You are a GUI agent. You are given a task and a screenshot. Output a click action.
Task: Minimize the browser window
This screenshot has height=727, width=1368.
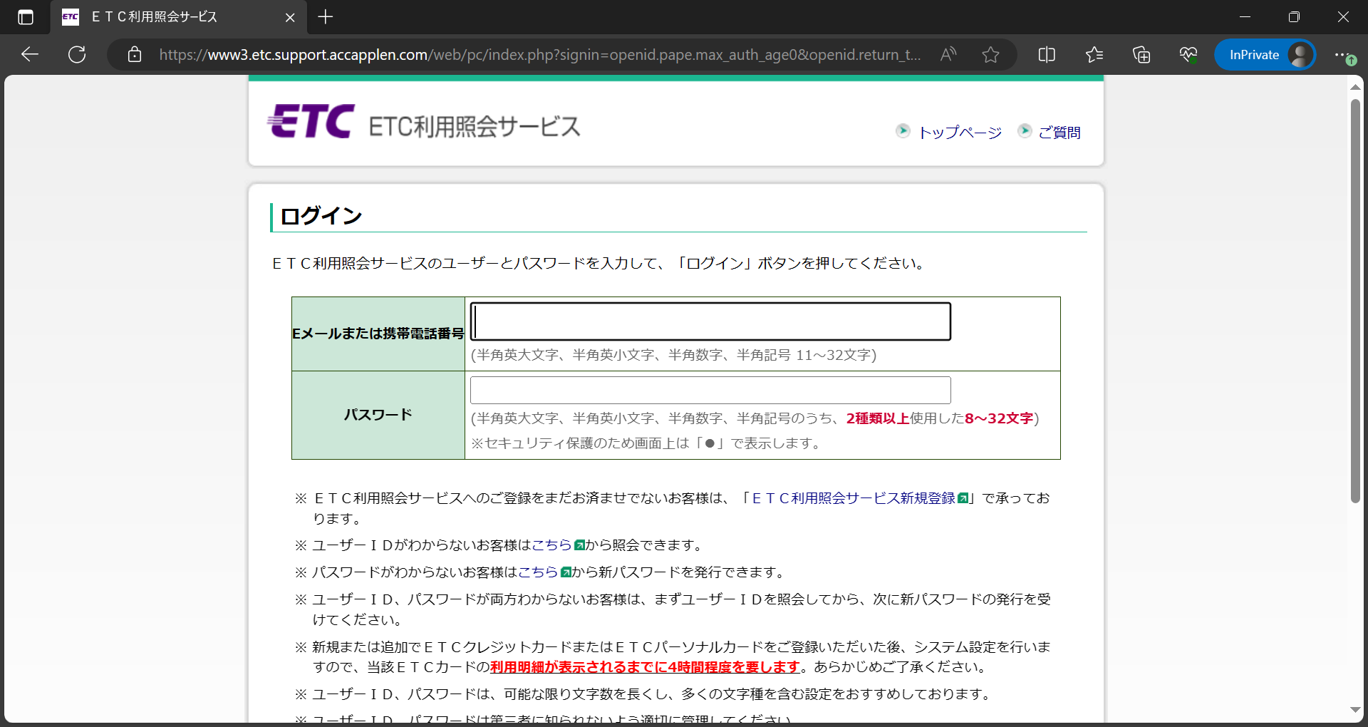(x=1245, y=17)
